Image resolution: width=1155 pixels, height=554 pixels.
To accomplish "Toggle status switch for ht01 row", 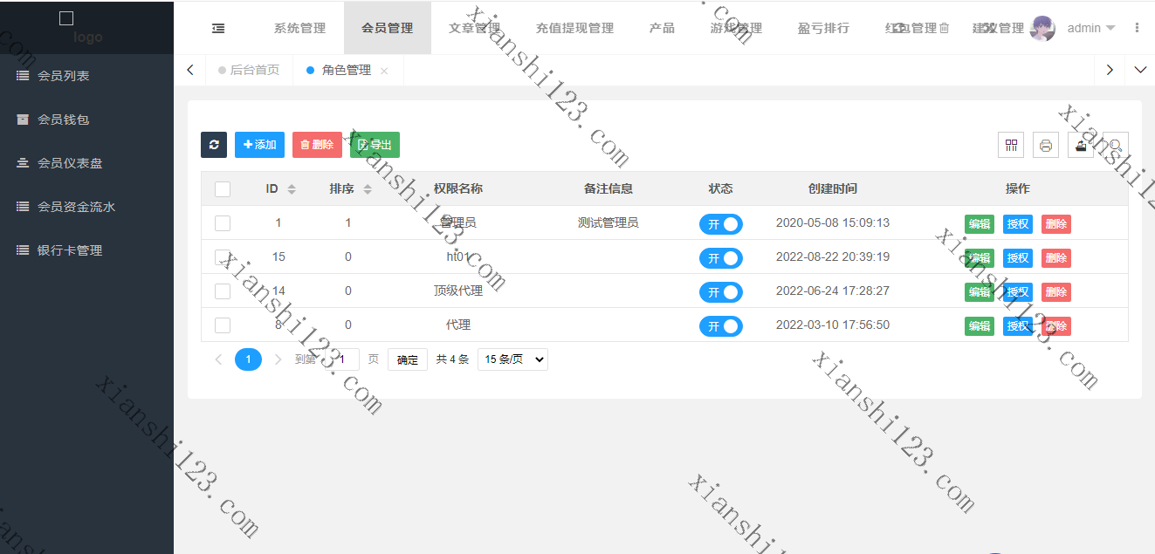I will tap(721, 258).
